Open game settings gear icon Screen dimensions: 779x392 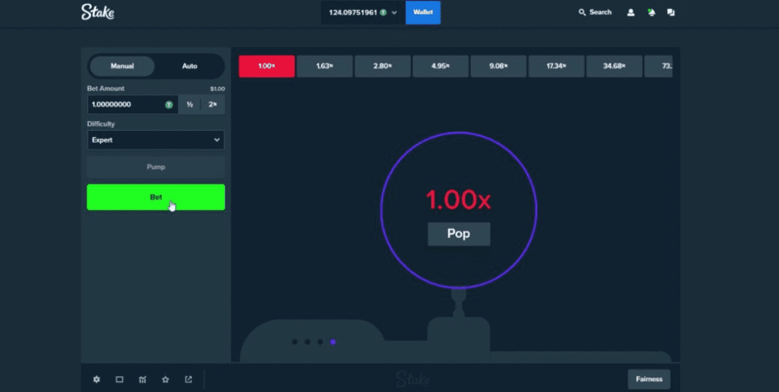click(x=97, y=379)
